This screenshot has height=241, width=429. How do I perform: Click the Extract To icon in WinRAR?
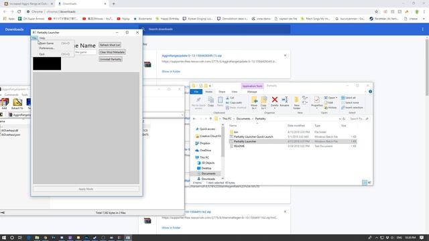tap(17, 104)
